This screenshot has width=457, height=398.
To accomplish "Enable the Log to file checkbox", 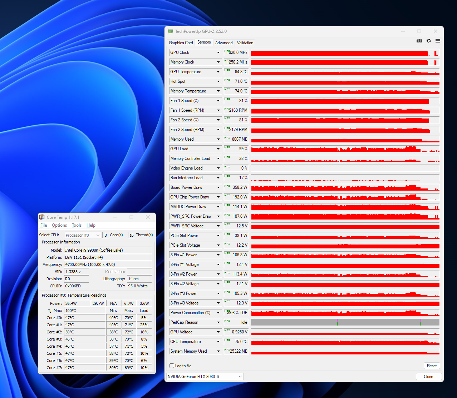I will click(x=172, y=366).
